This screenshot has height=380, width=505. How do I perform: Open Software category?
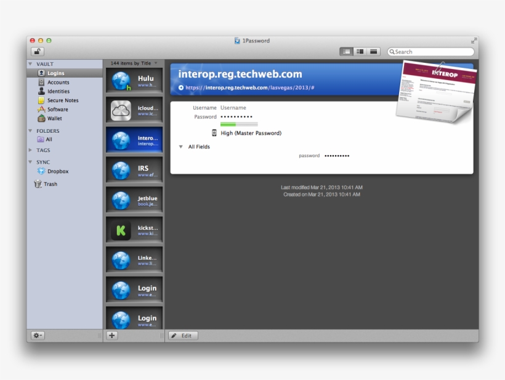click(x=65, y=109)
